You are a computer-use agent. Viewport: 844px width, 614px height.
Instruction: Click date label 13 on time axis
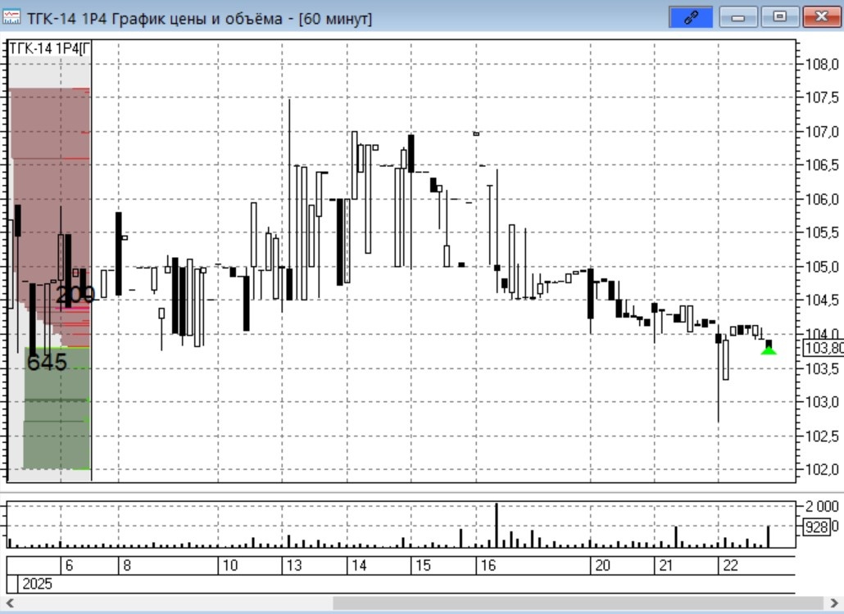click(294, 566)
